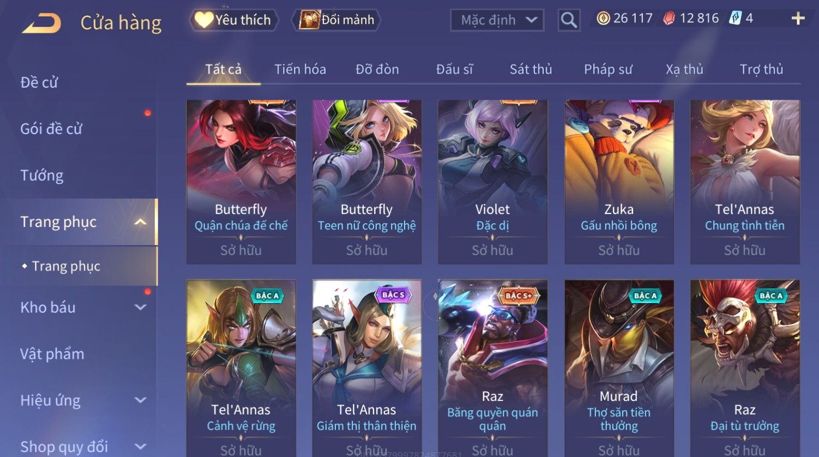Tap the blue voucher ticket icon

coord(736,19)
